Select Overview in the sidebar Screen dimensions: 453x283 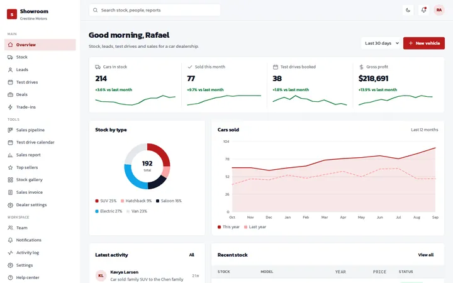(x=40, y=45)
